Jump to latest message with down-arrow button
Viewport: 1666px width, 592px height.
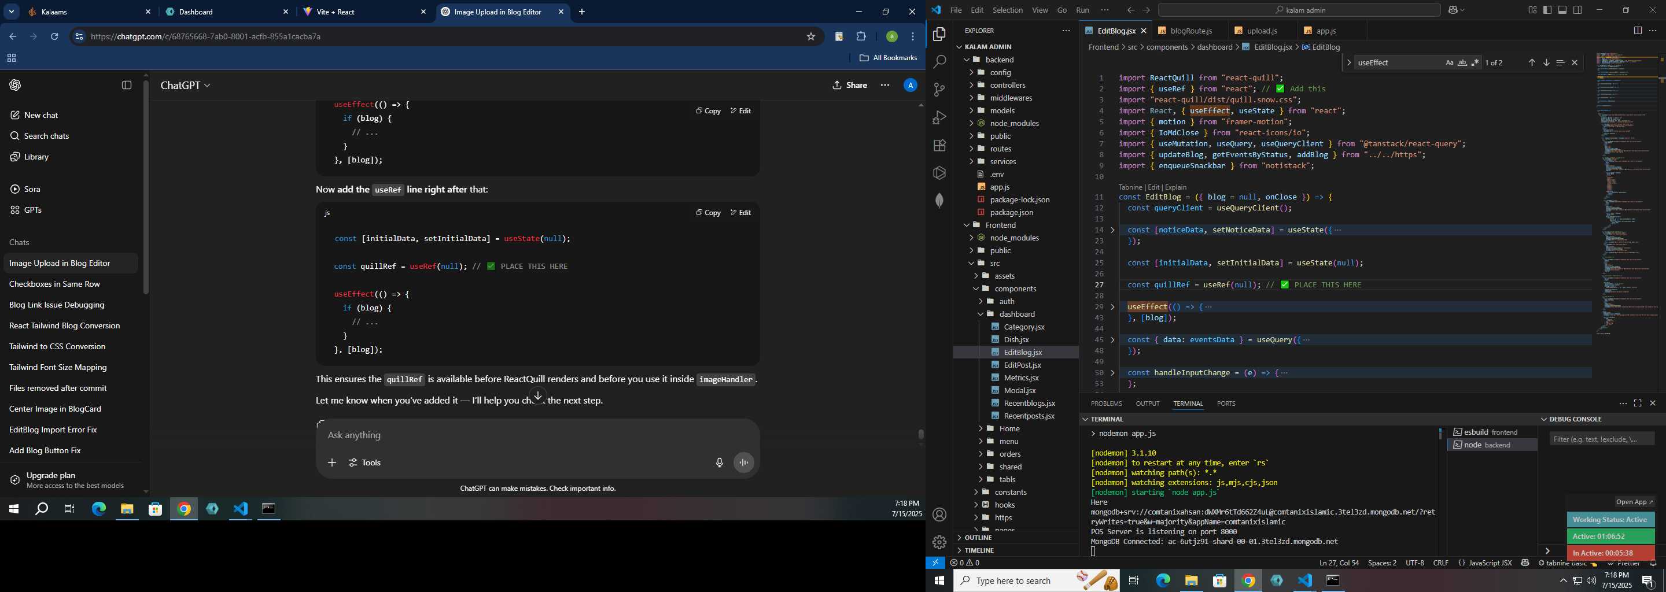tap(537, 395)
